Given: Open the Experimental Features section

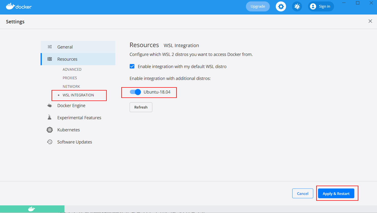Looking at the screenshot, I should click(x=79, y=118).
